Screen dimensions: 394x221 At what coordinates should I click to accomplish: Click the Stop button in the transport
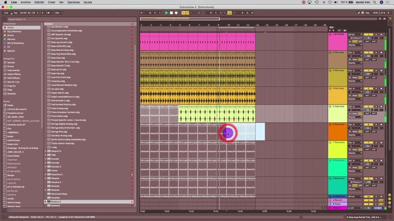pyautogui.click(x=171, y=13)
